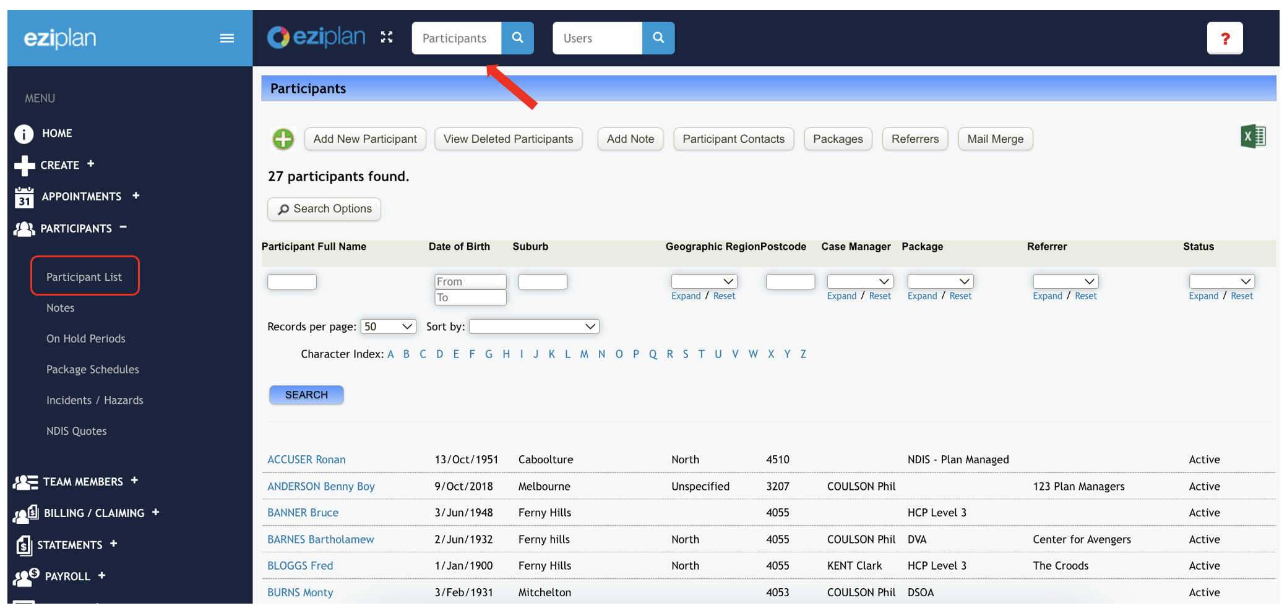
Task: Open Home from the info icon
Action: click(24, 134)
